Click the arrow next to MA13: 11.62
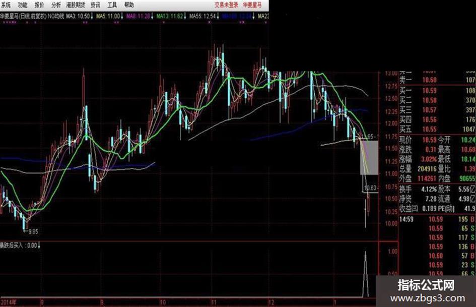Image resolution: width=476 pixels, height=307 pixels. [x=185, y=16]
